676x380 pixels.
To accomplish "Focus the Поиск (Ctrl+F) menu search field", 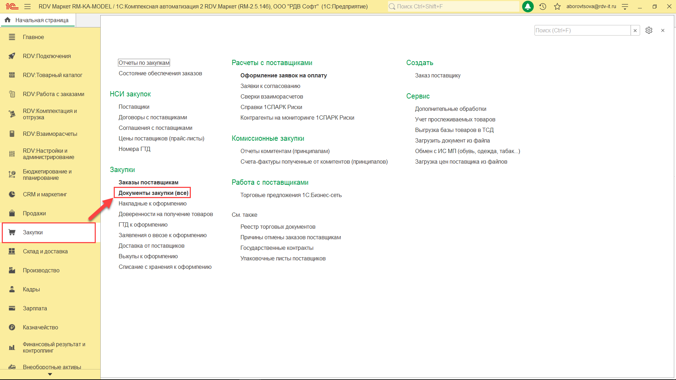I will tap(582, 31).
